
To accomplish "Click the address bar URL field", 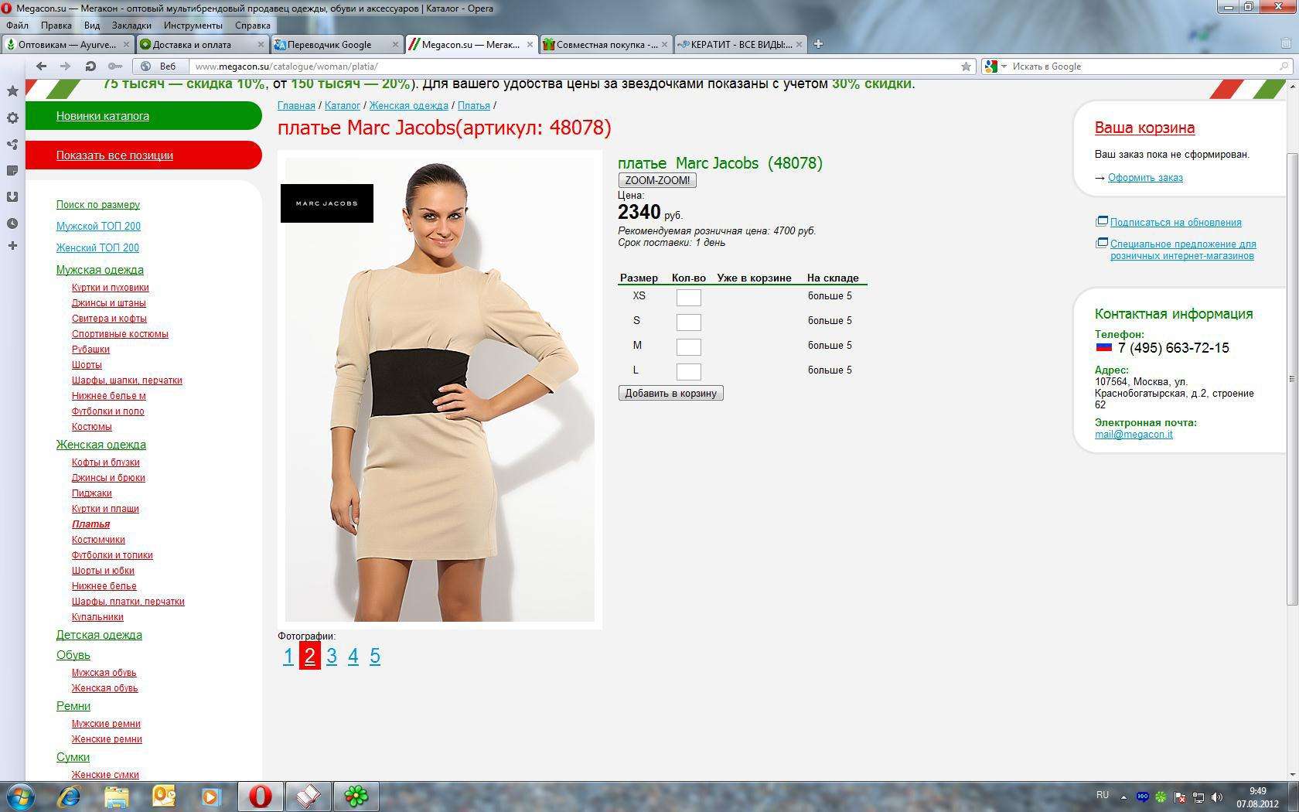I will pyautogui.click(x=572, y=67).
